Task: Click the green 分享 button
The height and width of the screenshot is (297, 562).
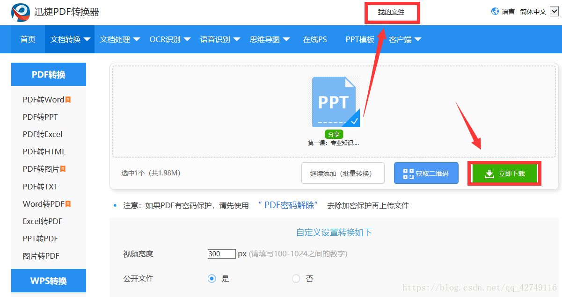Action: point(334,135)
